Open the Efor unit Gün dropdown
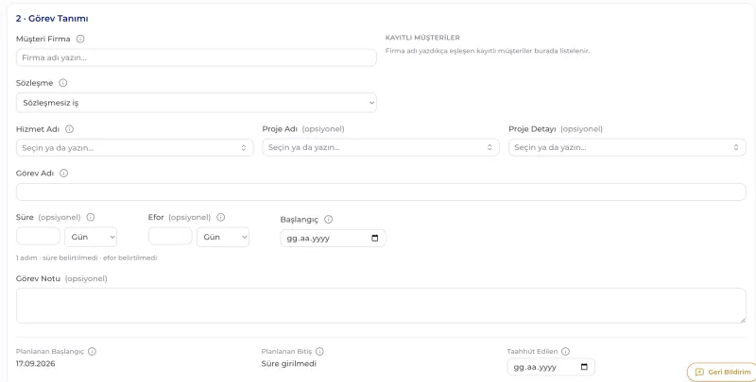Viewport: 756px width, 382px height. tap(223, 237)
